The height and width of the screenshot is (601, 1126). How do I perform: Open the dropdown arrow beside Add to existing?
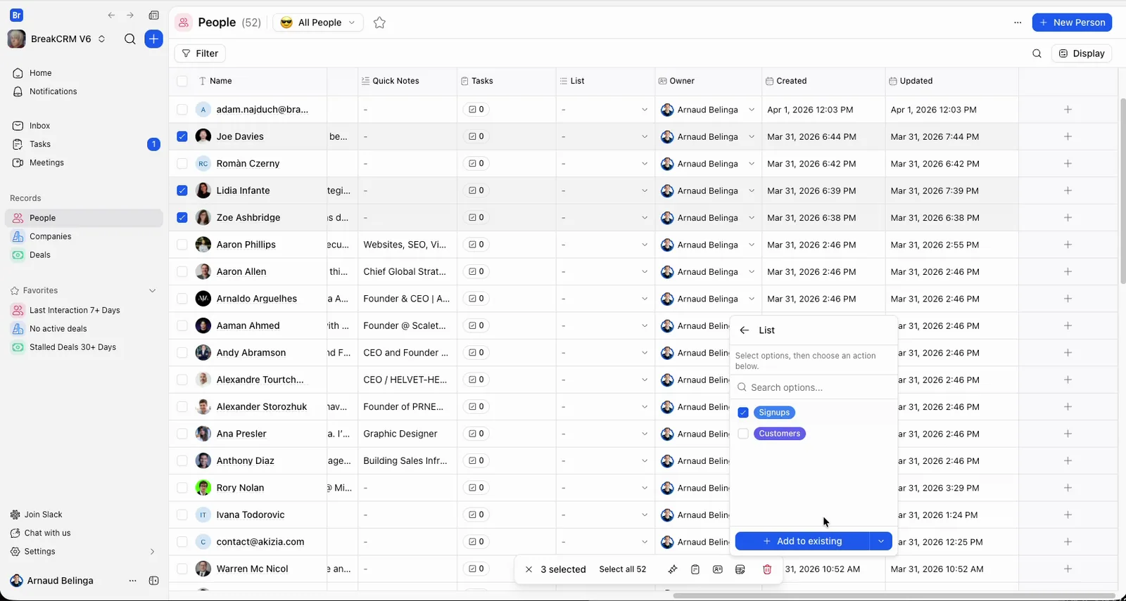(881, 541)
